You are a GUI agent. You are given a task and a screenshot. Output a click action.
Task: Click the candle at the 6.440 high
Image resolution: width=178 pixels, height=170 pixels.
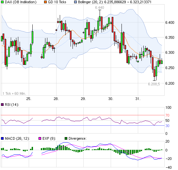point(100,19)
